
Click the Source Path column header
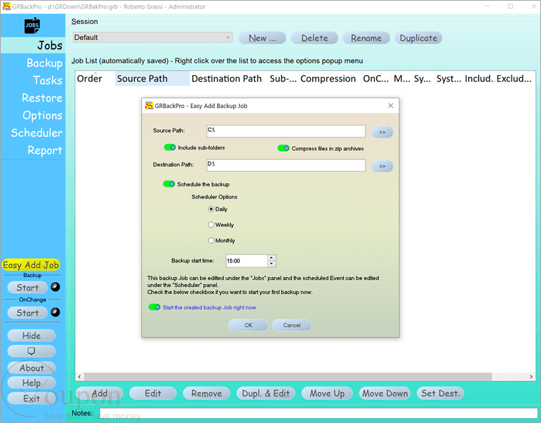point(152,79)
